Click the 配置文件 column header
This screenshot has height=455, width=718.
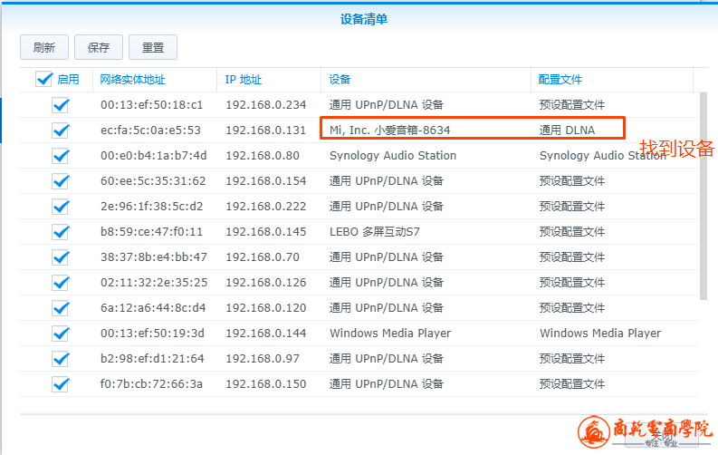click(x=560, y=80)
